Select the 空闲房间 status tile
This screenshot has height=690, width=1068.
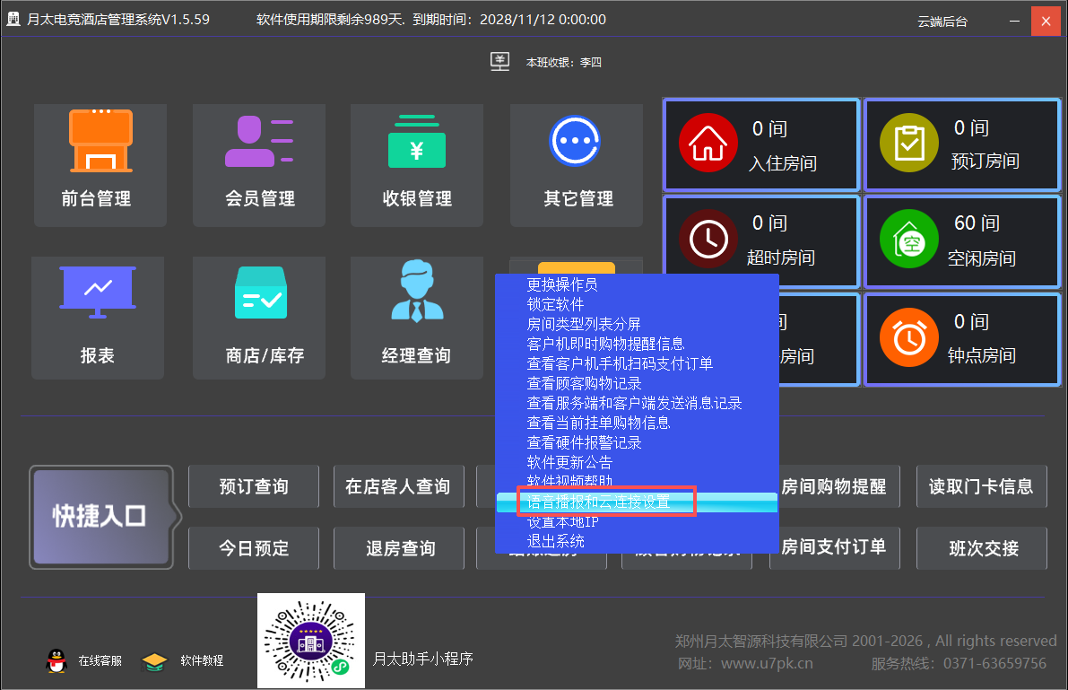(x=961, y=240)
